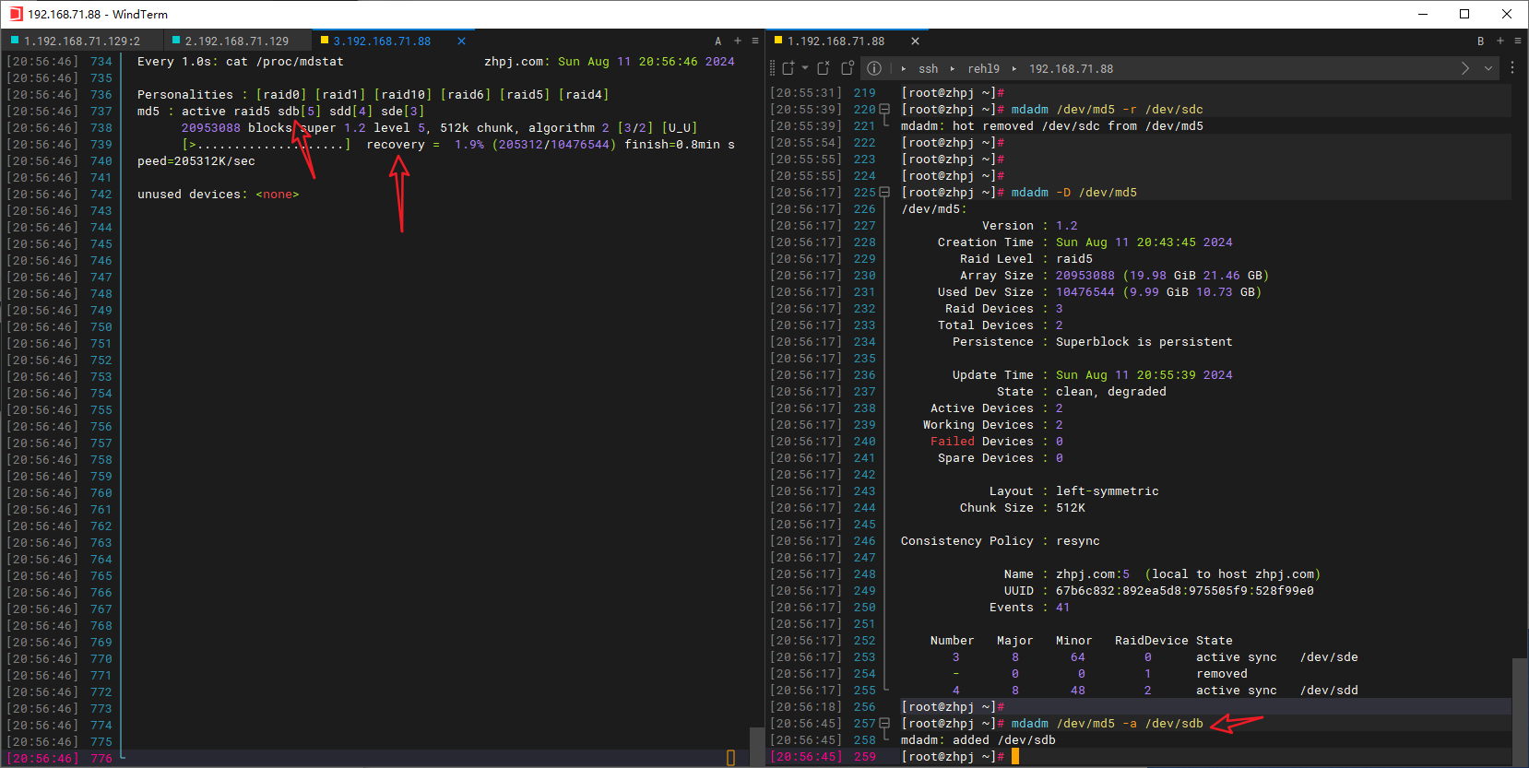Click the toolbar drag handle grip
The width and height of the screenshot is (1529, 768).
point(773,68)
